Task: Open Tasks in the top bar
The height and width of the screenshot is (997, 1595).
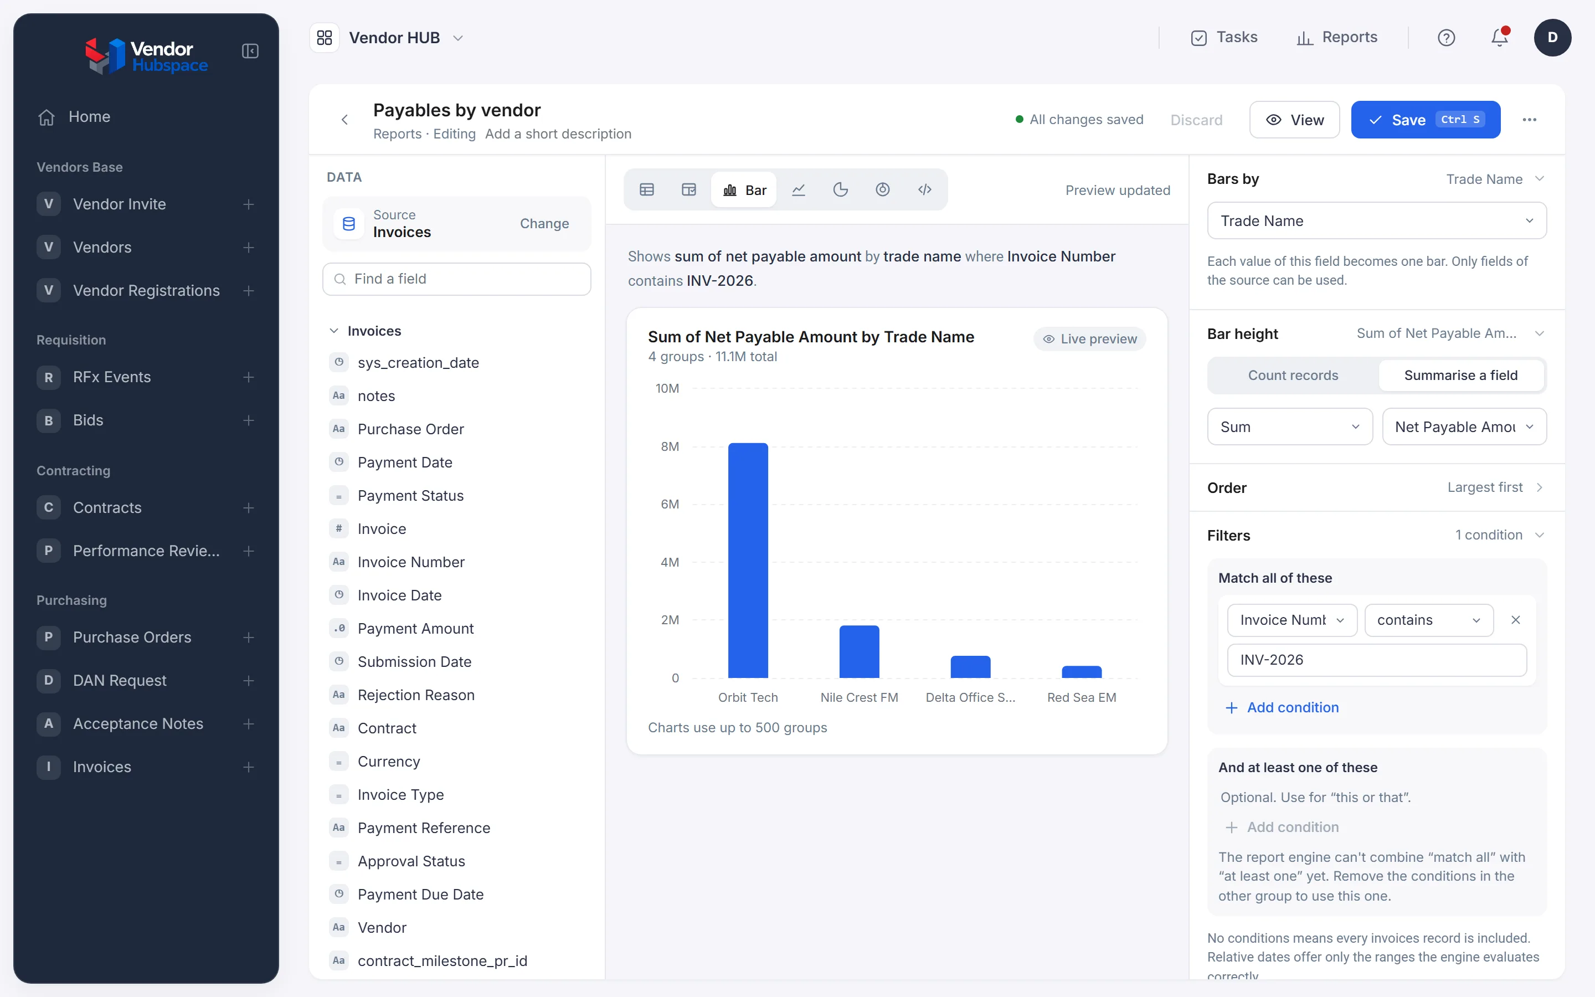Action: tap(1224, 38)
